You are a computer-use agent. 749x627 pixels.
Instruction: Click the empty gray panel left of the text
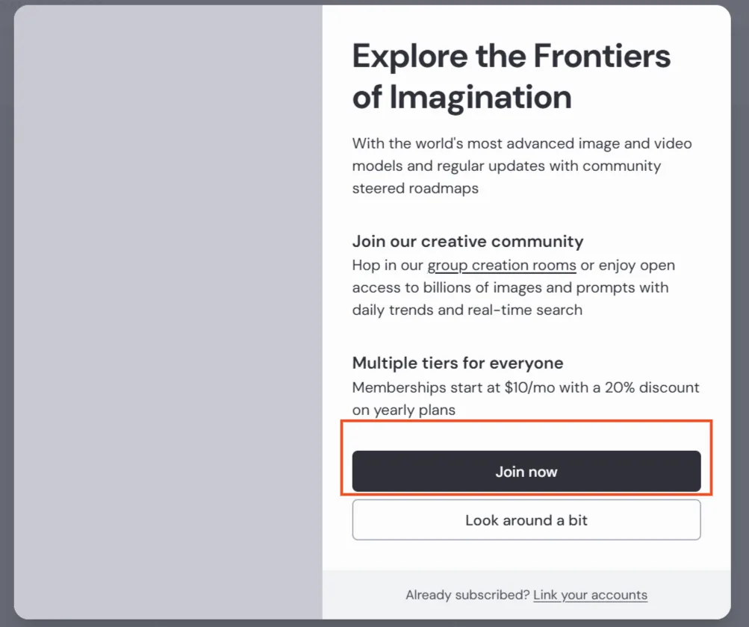tap(168, 313)
